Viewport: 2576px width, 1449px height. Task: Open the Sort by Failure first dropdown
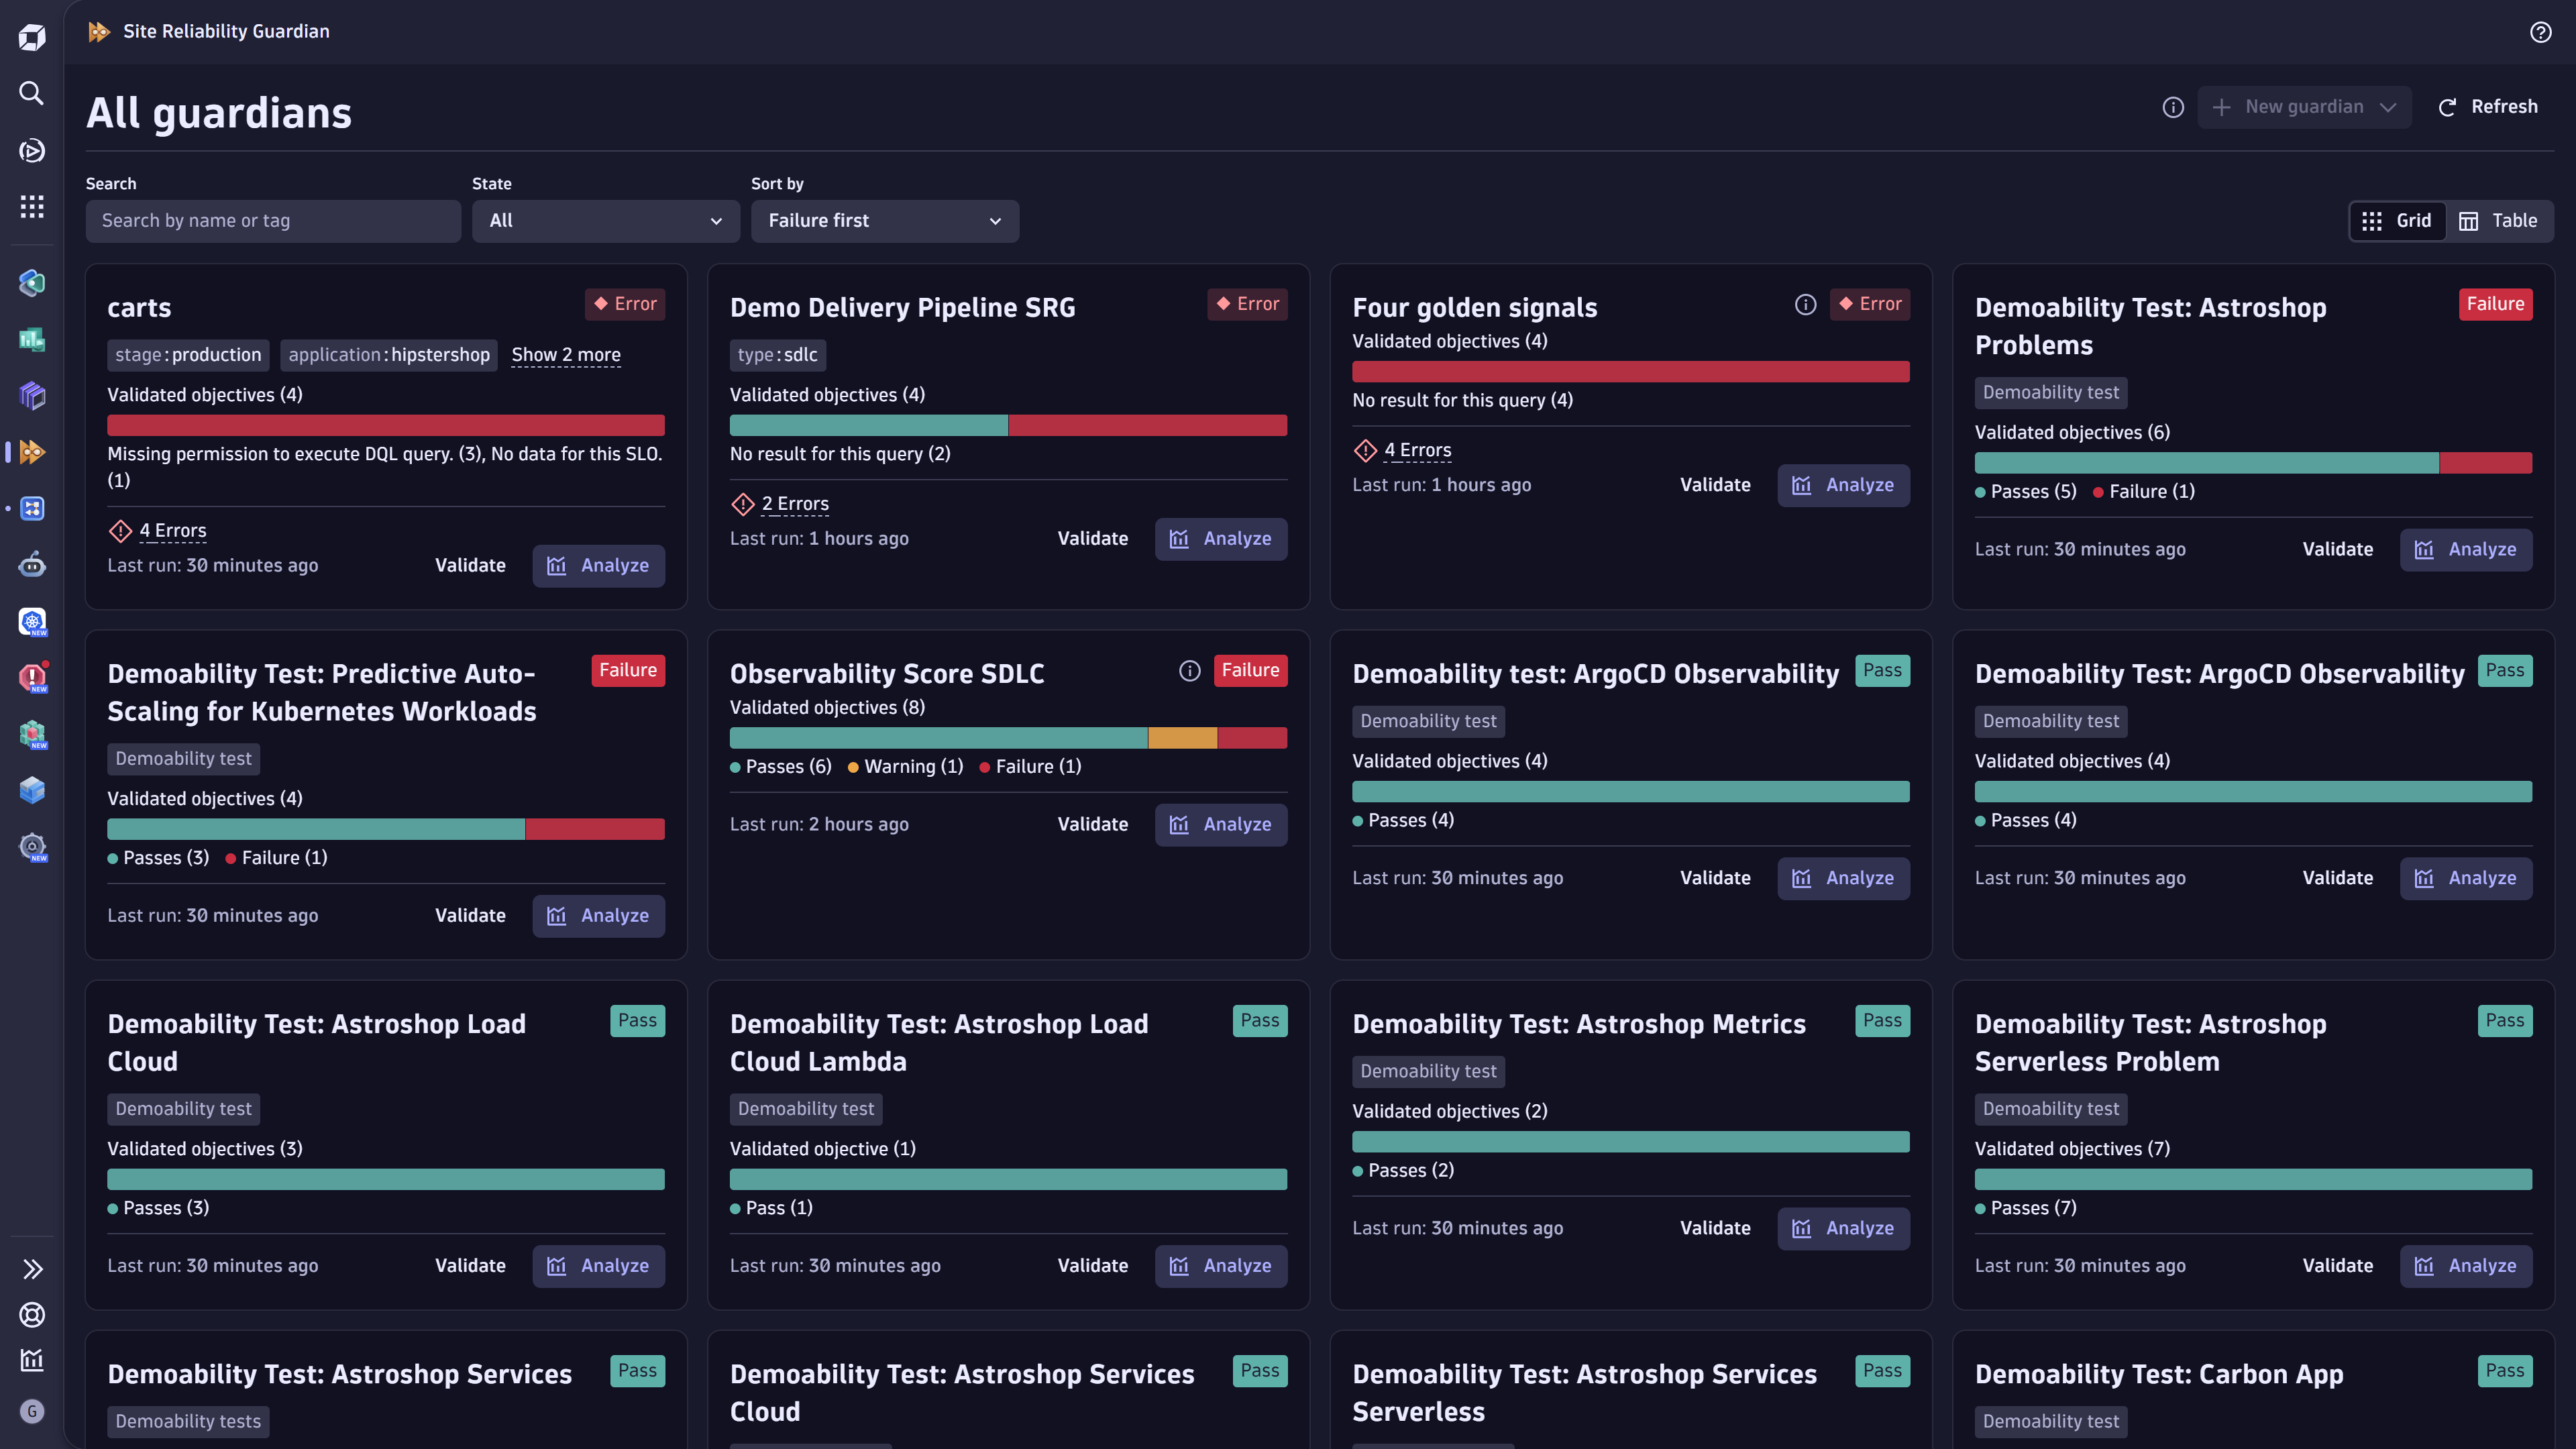pos(884,221)
